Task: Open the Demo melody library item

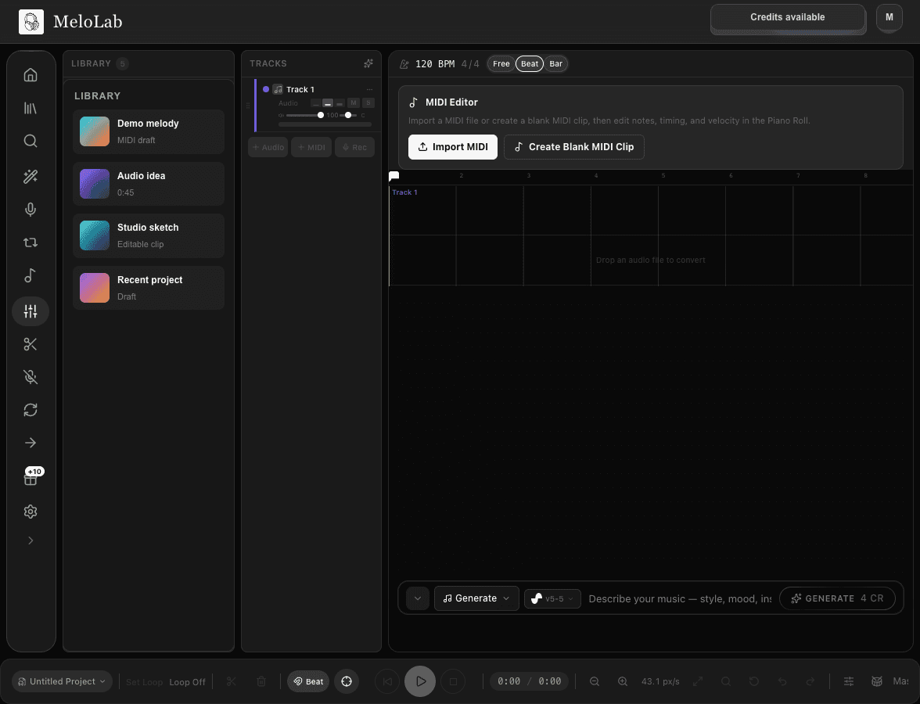Action: click(x=149, y=131)
